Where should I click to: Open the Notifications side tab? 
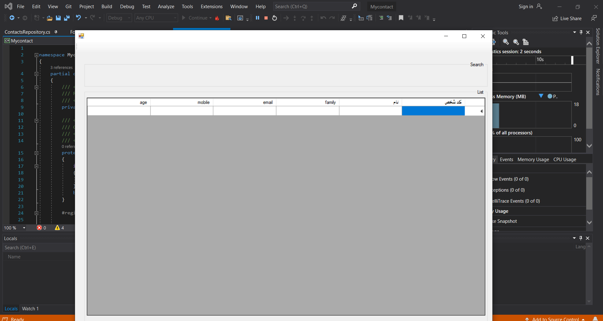pos(598,82)
